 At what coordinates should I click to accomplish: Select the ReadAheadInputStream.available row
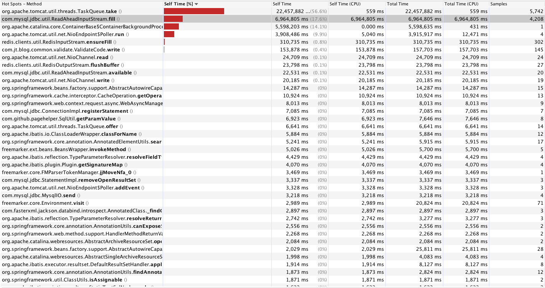click(x=272, y=73)
